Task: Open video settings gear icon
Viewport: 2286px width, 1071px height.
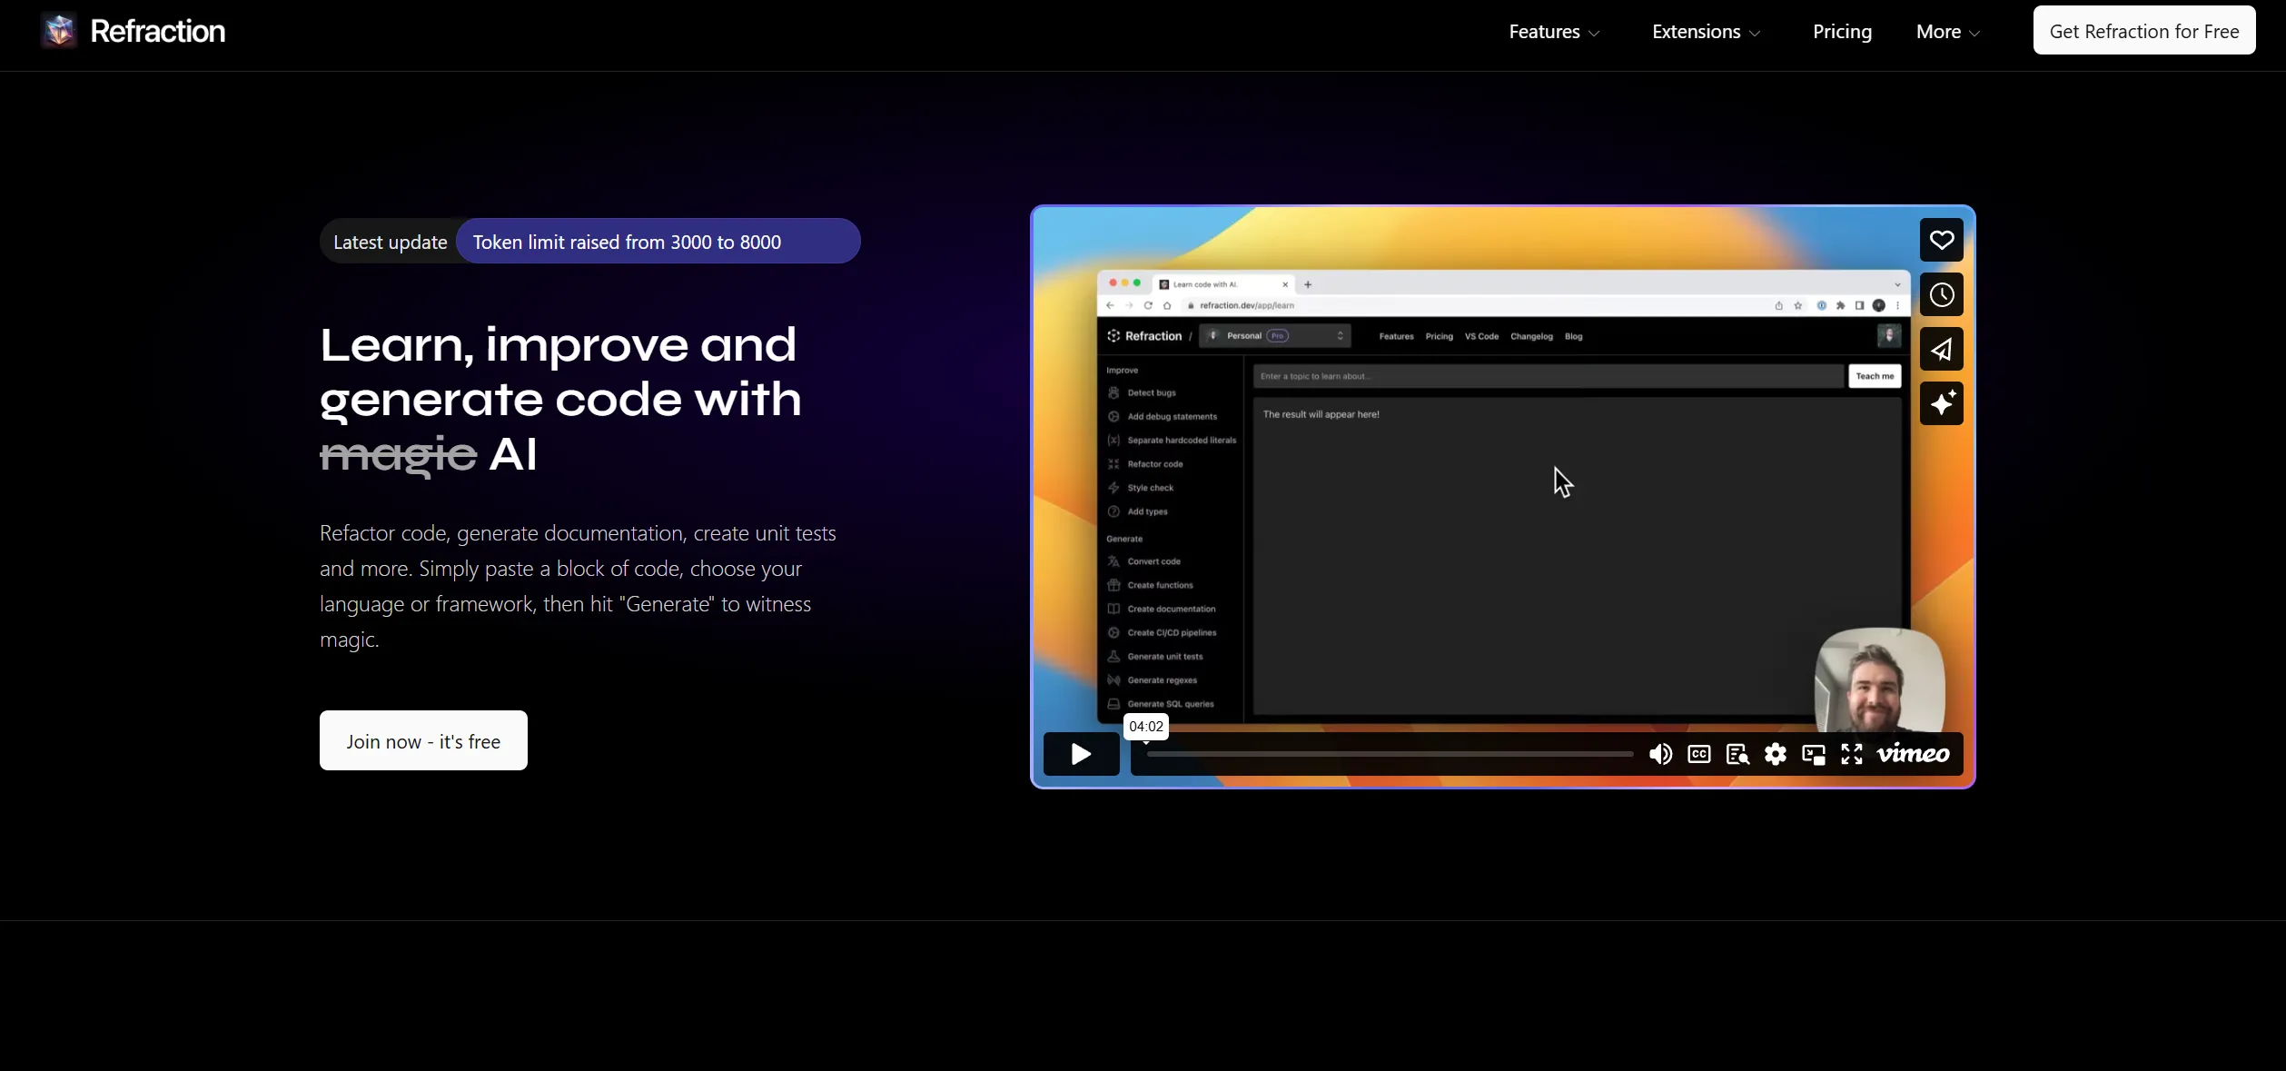Action: tap(1775, 754)
